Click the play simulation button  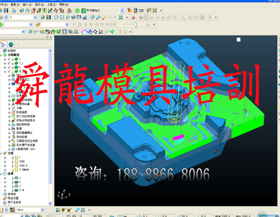tap(74, 24)
